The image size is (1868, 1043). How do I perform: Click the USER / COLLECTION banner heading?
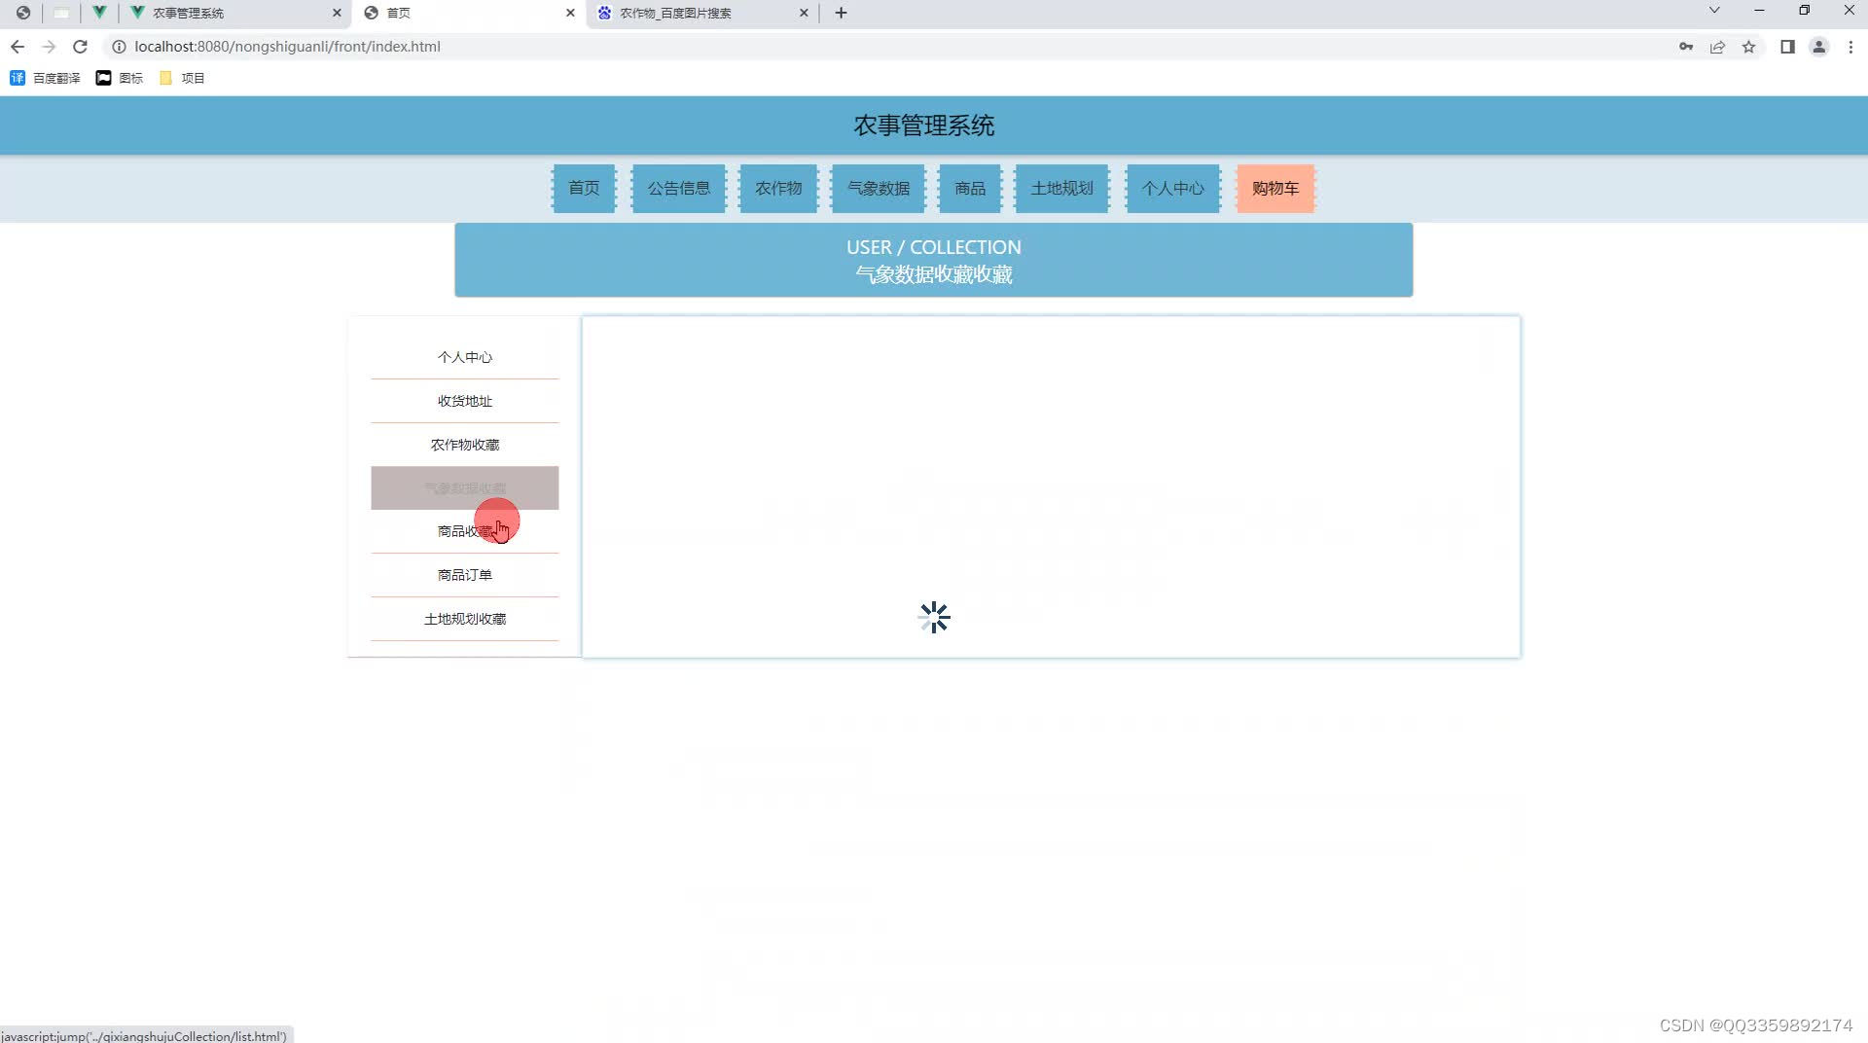(934, 247)
